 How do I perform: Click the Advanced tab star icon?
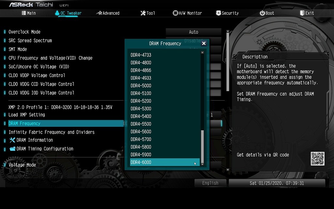tap(99, 13)
